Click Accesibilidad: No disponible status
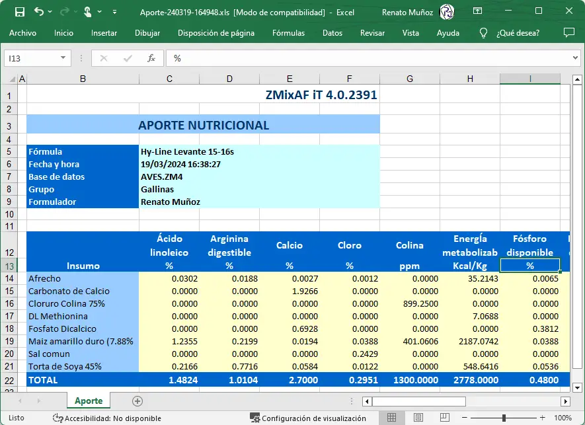 click(107, 418)
